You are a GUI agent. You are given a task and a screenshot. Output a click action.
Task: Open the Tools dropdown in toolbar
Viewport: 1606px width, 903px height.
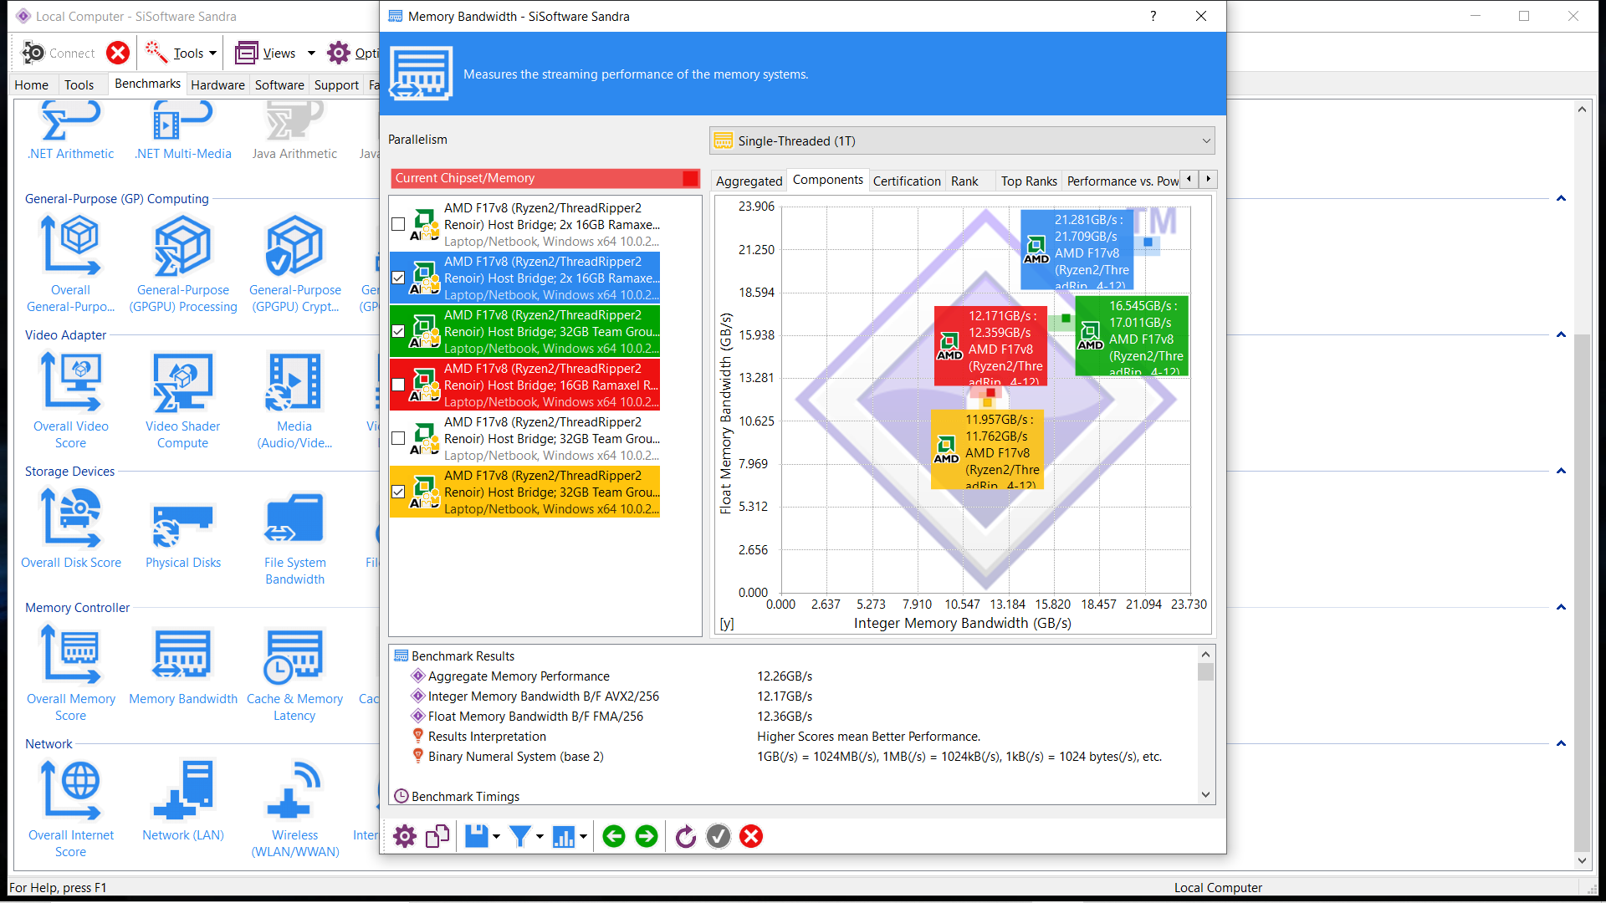[189, 53]
